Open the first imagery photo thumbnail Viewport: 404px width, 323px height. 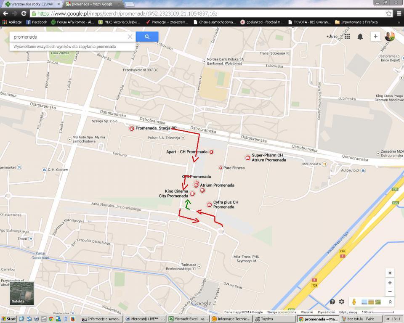click(x=364, y=302)
